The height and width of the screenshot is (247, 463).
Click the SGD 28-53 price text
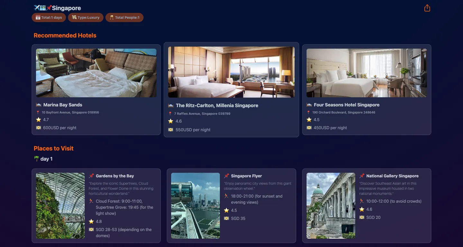124,233
